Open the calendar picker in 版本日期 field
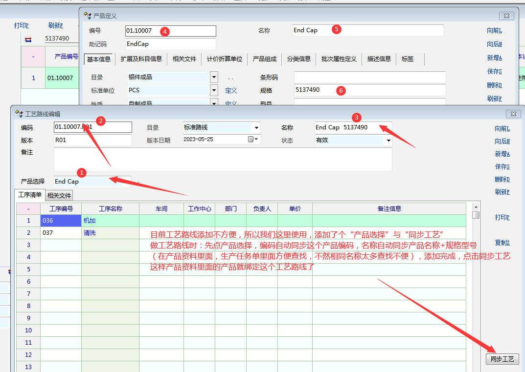This screenshot has height=372, width=525. click(251, 140)
